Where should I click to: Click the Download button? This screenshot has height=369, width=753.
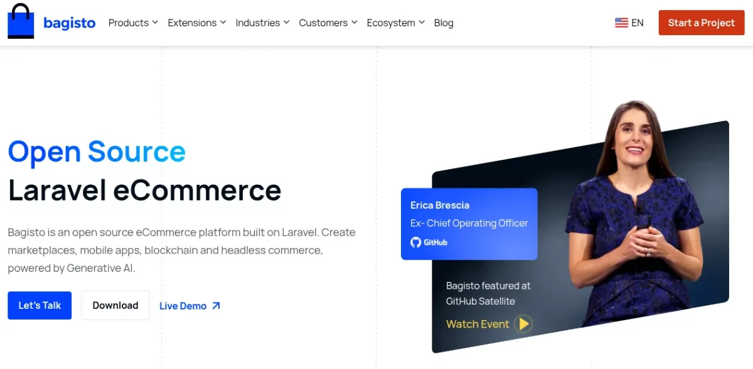tap(115, 305)
